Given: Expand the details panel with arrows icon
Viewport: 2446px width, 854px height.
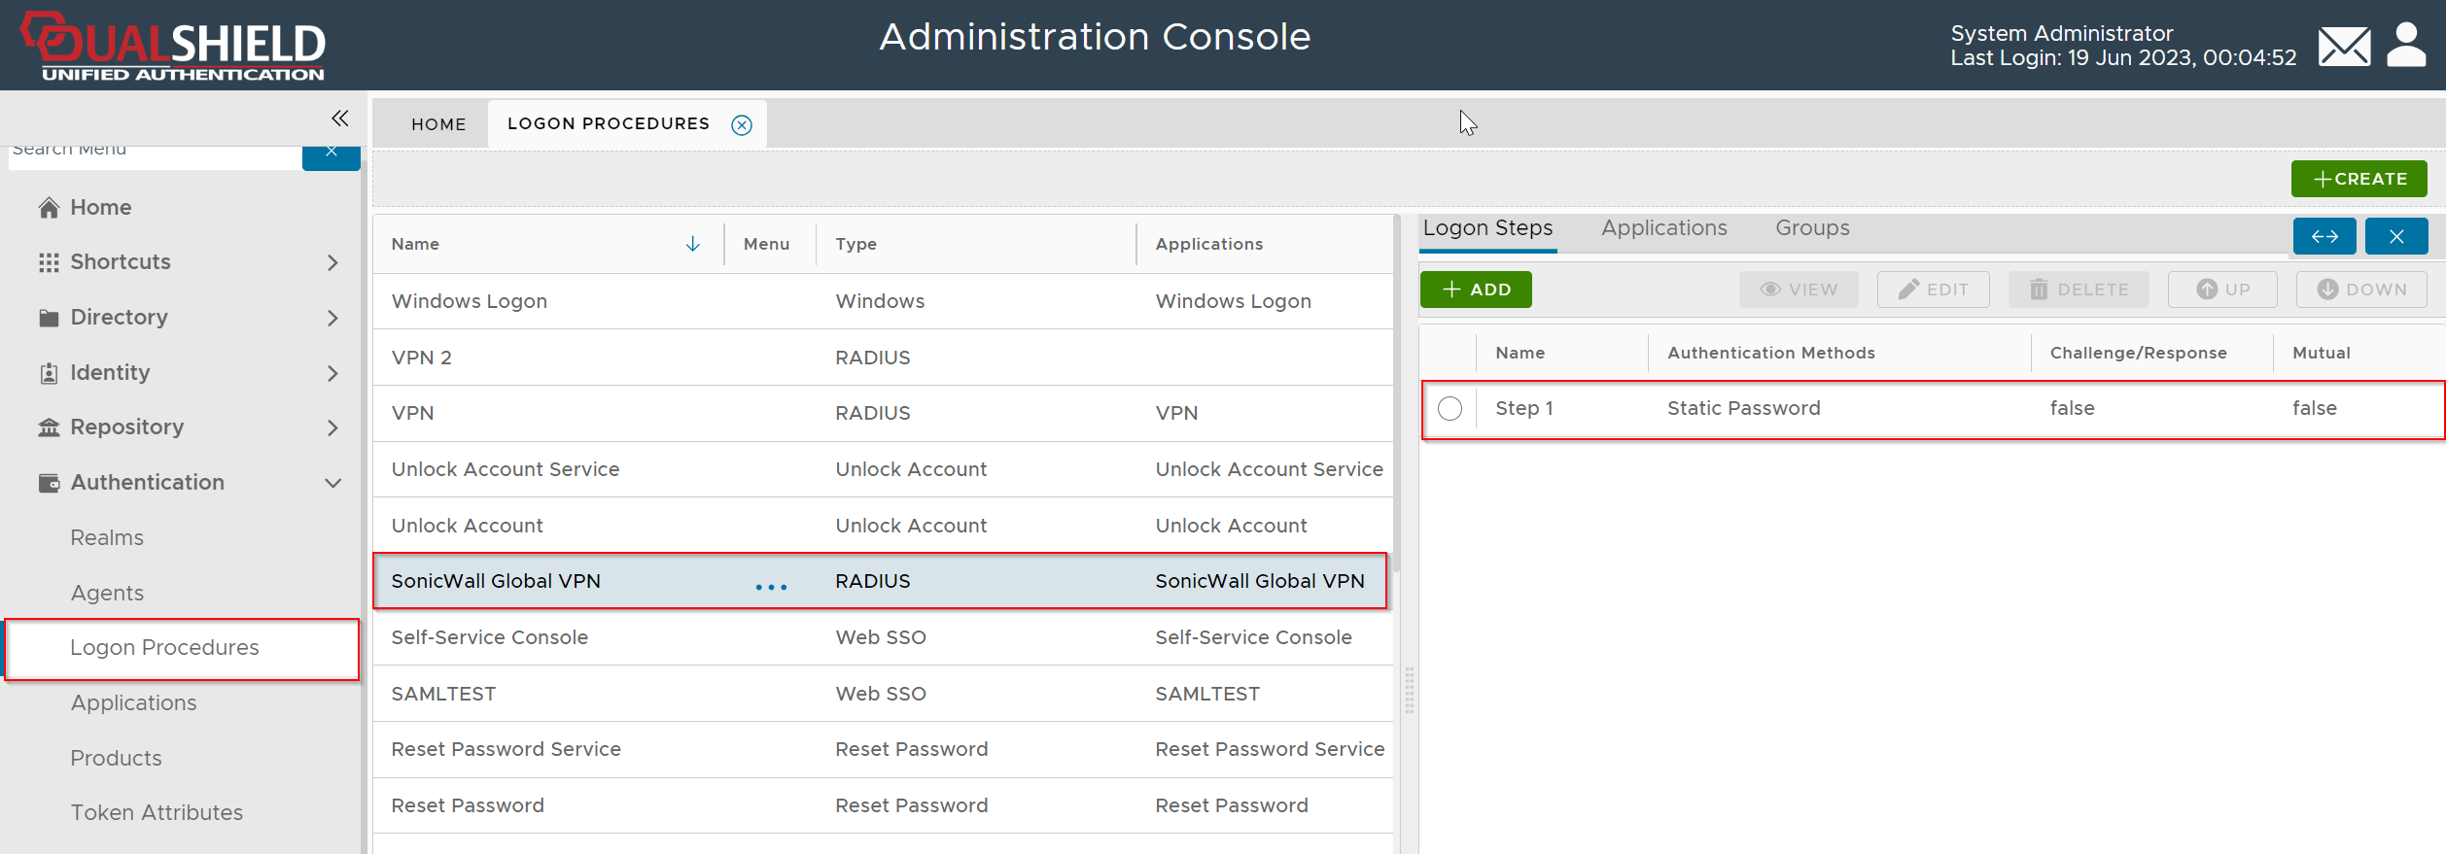Looking at the screenshot, I should pyautogui.click(x=2324, y=236).
